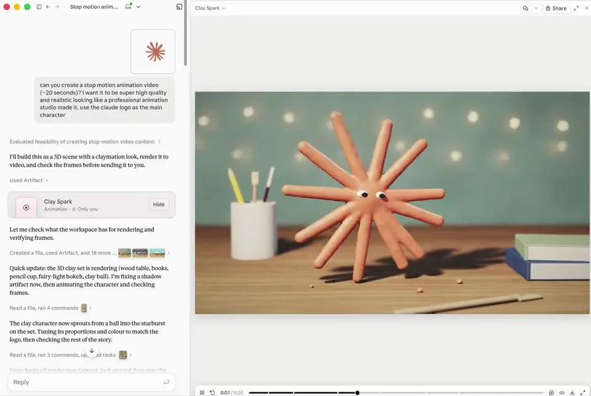Open the third render preview thumbnail

point(157,253)
